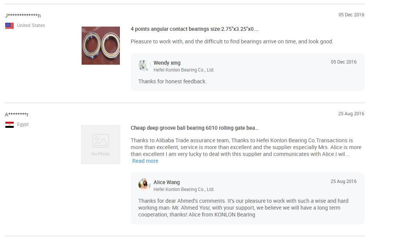Image resolution: width=396 pixels, height=237 pixels.
Task: Open the Cheap deep groove ball bearing title
Action: point(195,128)
